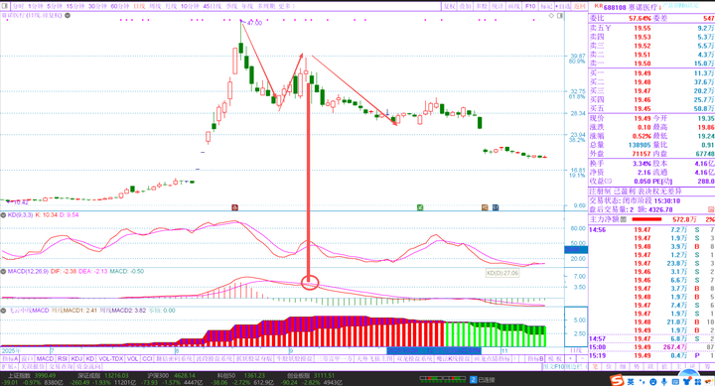Open the 复权 adjustment dropdown

click(450, 6)
